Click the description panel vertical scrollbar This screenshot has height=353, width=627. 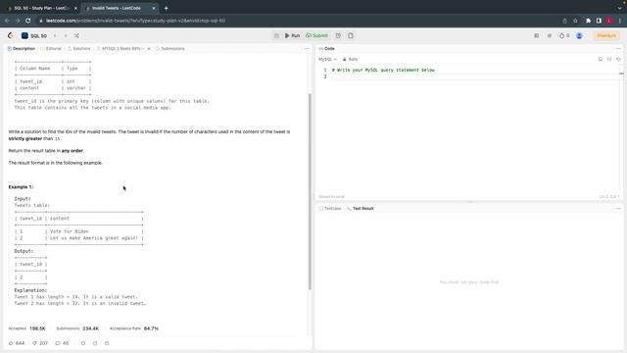pyautogui.click(x=310, y=191)
